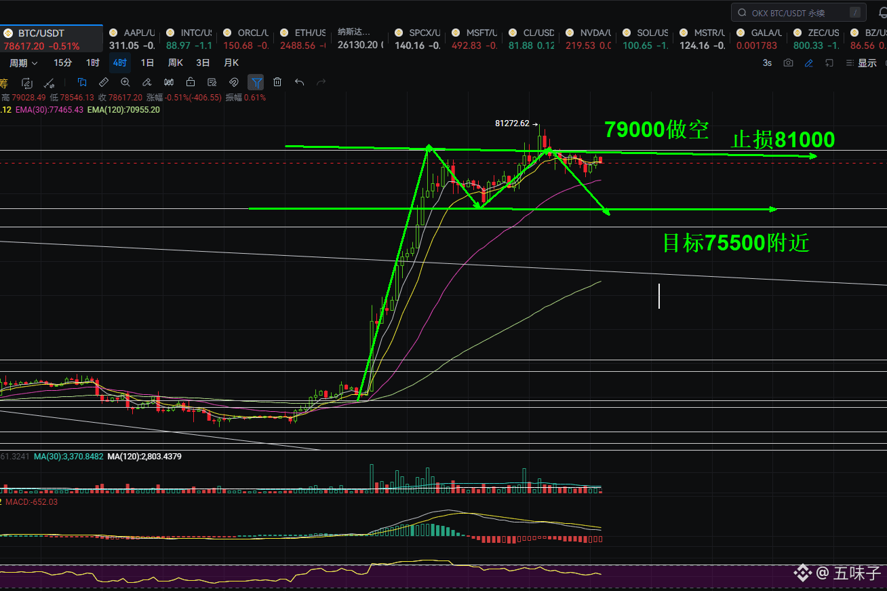Click the blue bookmark flag tool
Viewport: 887px width, 591px height.
(82, 83)
